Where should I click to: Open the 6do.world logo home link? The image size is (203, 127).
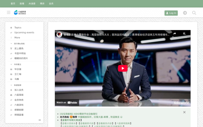coord(20,13)
